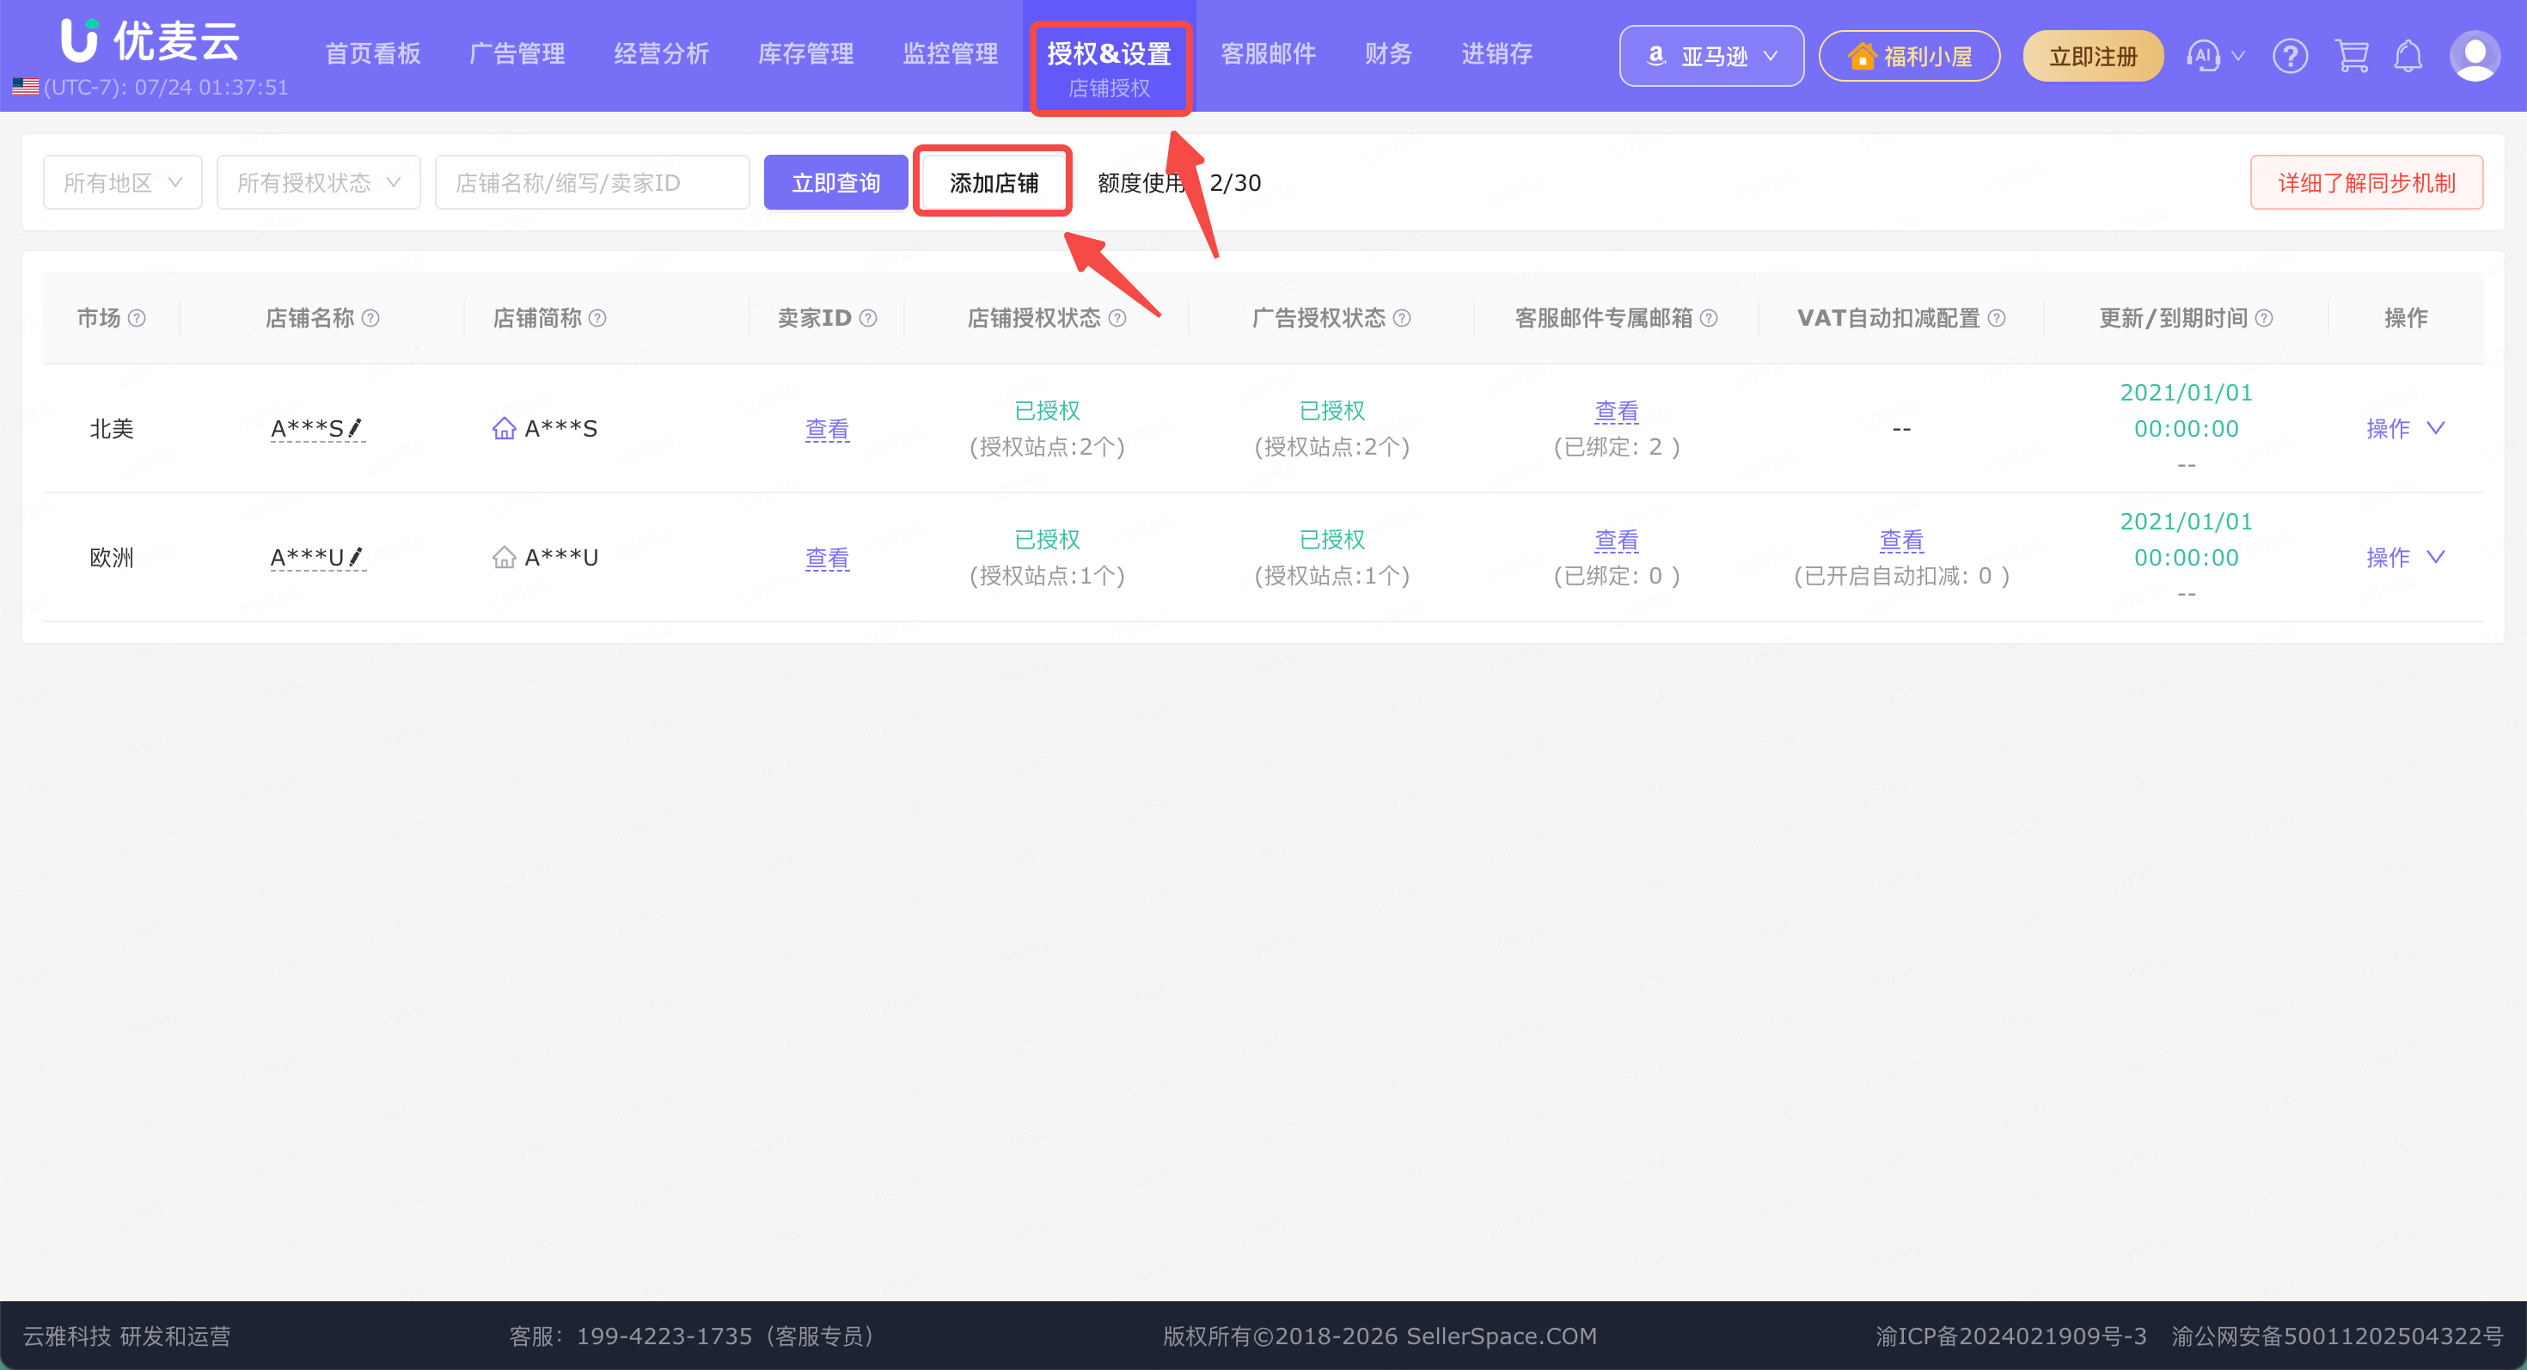The width and height of the screenshot is (2527, 1370).
Task: Click the house icon beside A***S abbreviation
Action: click(505, 429)
